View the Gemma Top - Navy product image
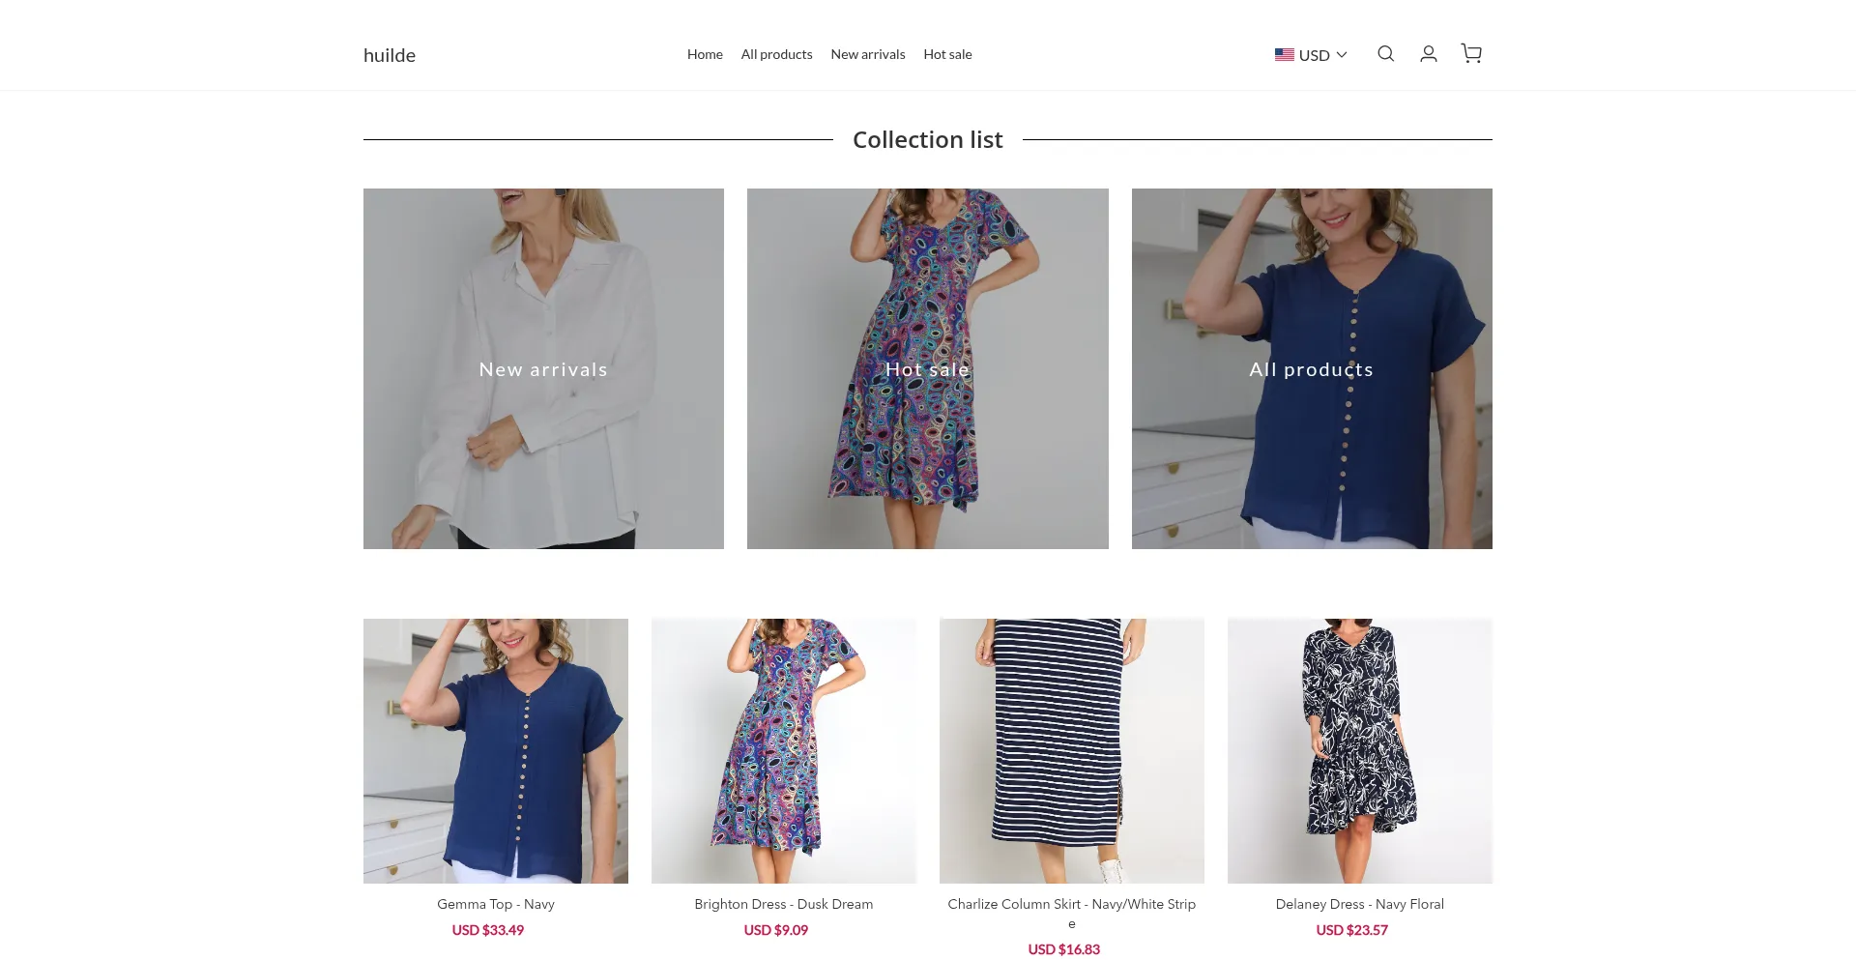Screen dimensions: 1856x960 pyautogui.click(x=496, y=751)
